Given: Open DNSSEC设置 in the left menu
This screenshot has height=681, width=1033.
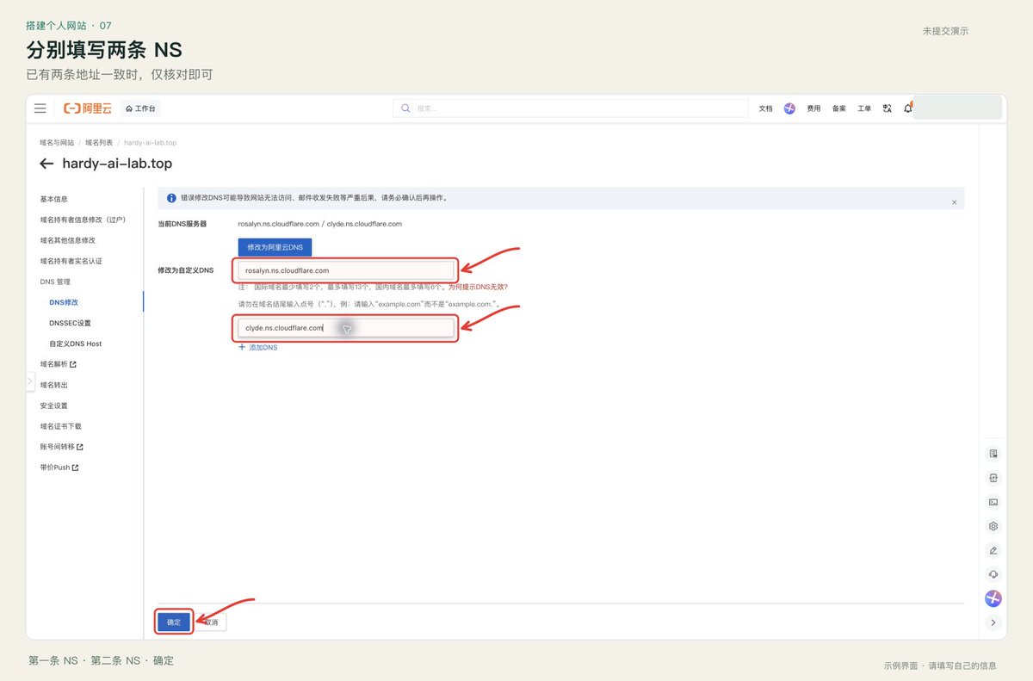Looking at the screenshot, I should [70, 323].
